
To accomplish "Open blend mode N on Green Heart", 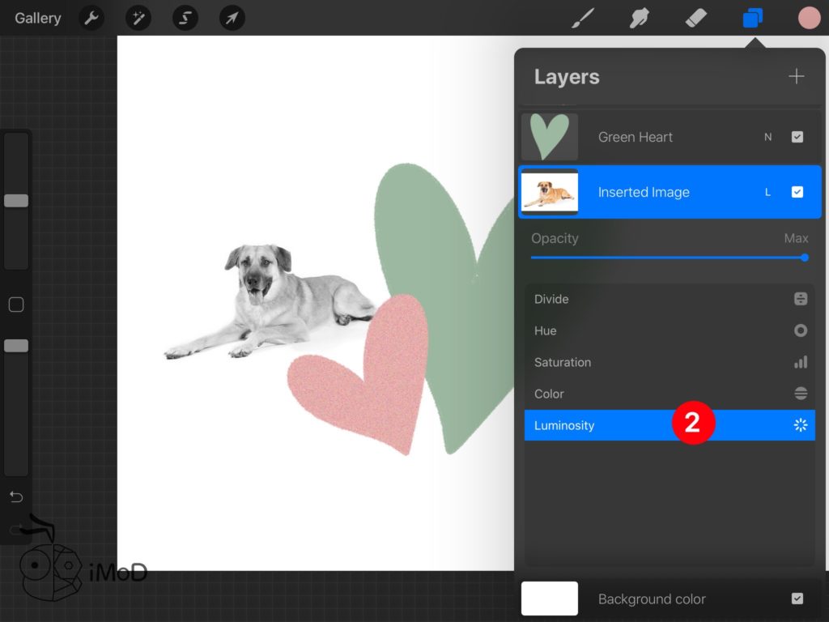I will click(x=768, y=137).
